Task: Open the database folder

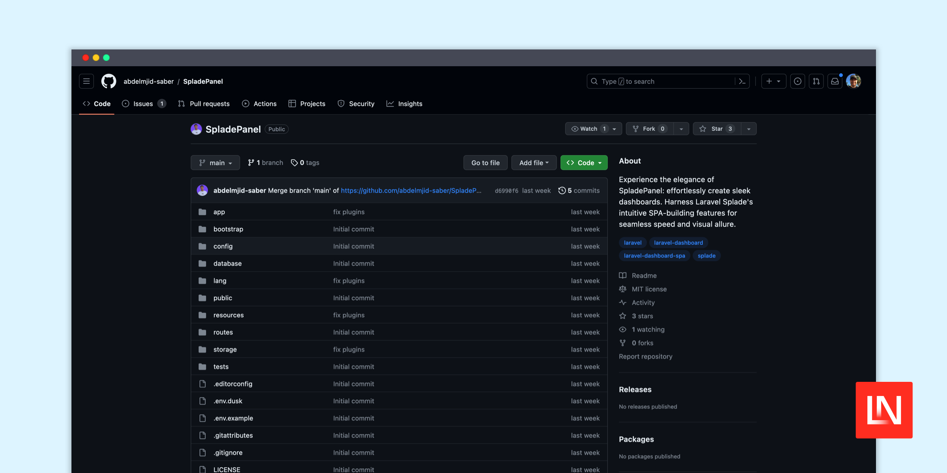Action: tap(228, 264)
